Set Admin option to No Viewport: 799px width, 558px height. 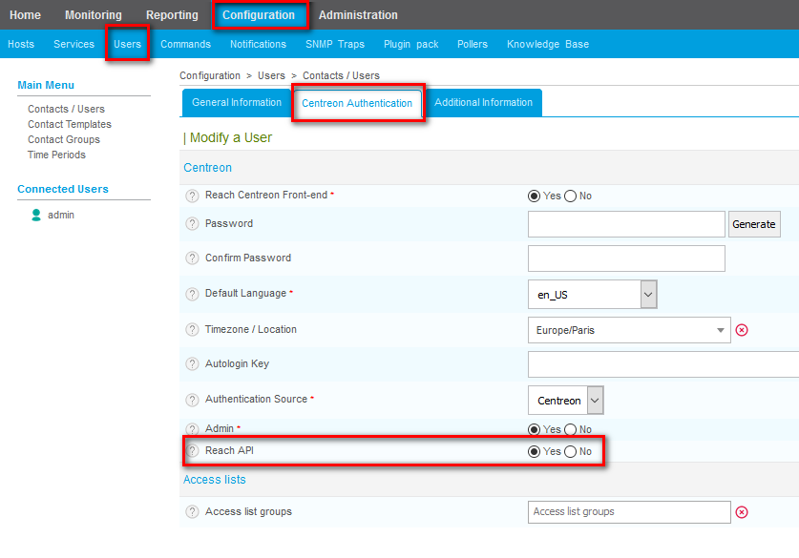click(x=571, y=430)
